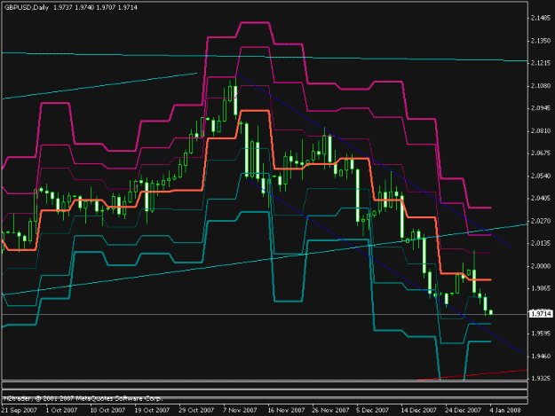Click the 19 Oct 2007 date label
The width and height of the screenshot is (555, 416).
tap(152, 410)
